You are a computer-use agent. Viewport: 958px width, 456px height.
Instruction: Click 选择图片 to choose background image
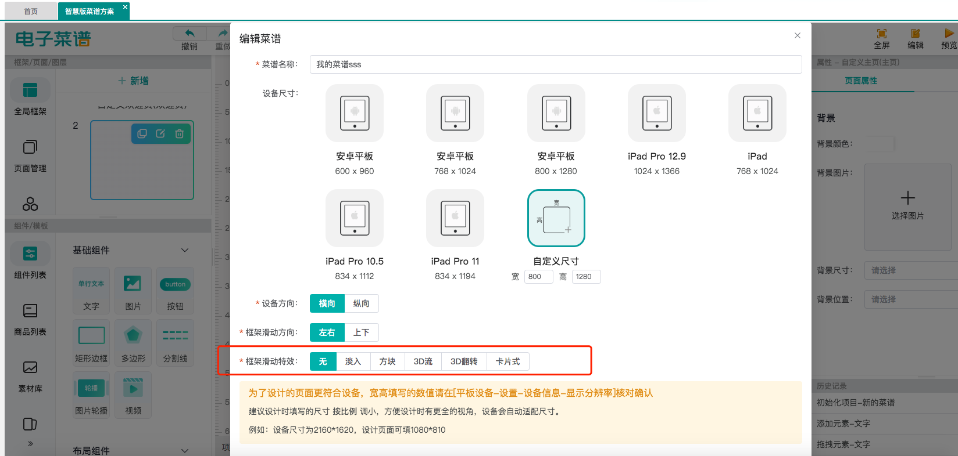(x=907, y=206)
